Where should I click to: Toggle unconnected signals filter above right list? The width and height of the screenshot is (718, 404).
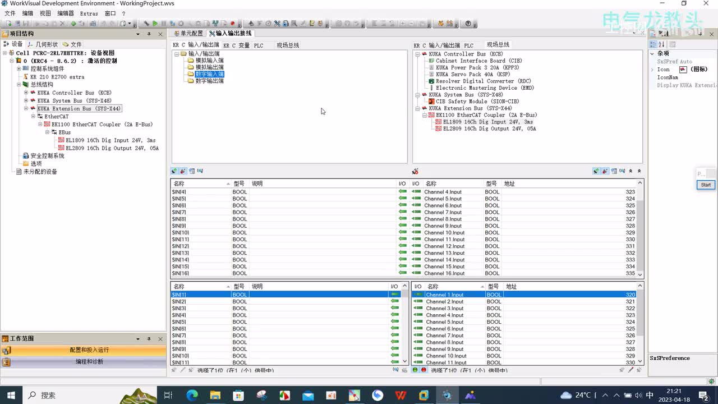[605, 171]
